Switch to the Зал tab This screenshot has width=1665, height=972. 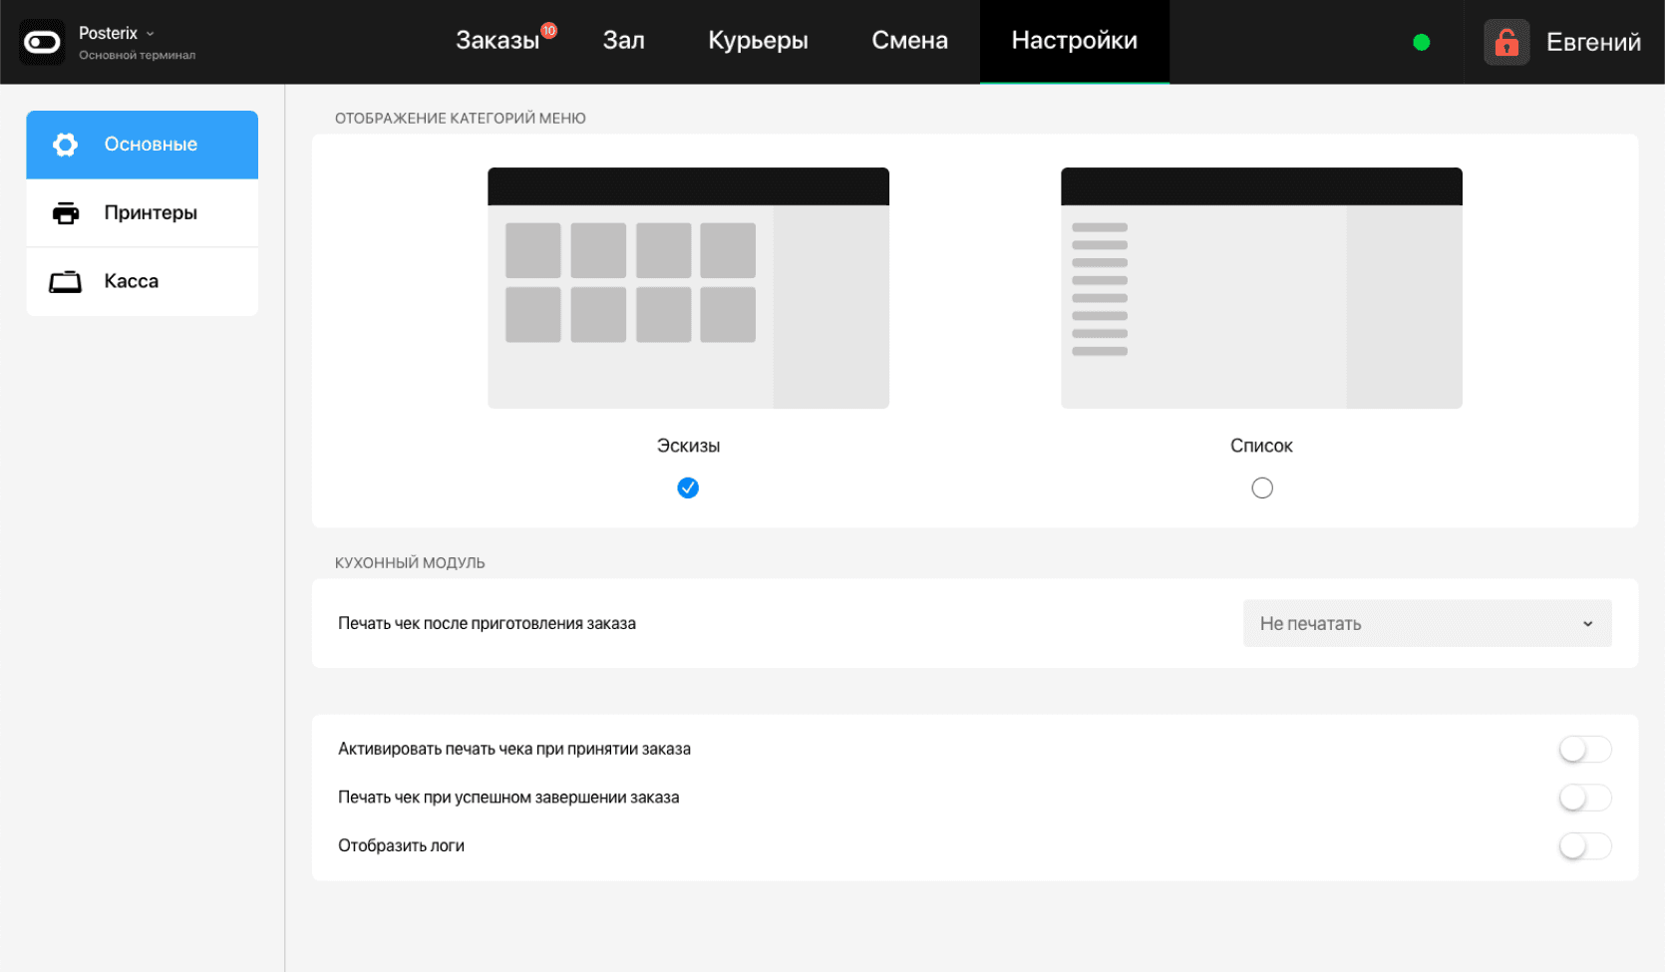[x=624, y=41]
